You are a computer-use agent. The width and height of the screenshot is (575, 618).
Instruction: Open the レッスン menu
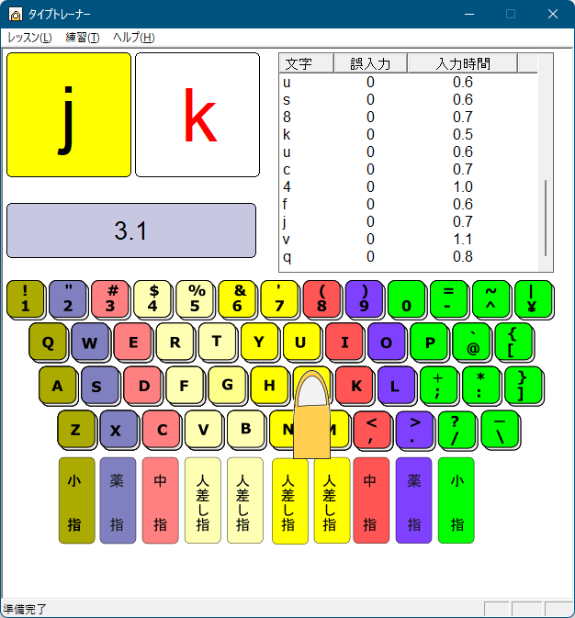(x=29, y=38)
